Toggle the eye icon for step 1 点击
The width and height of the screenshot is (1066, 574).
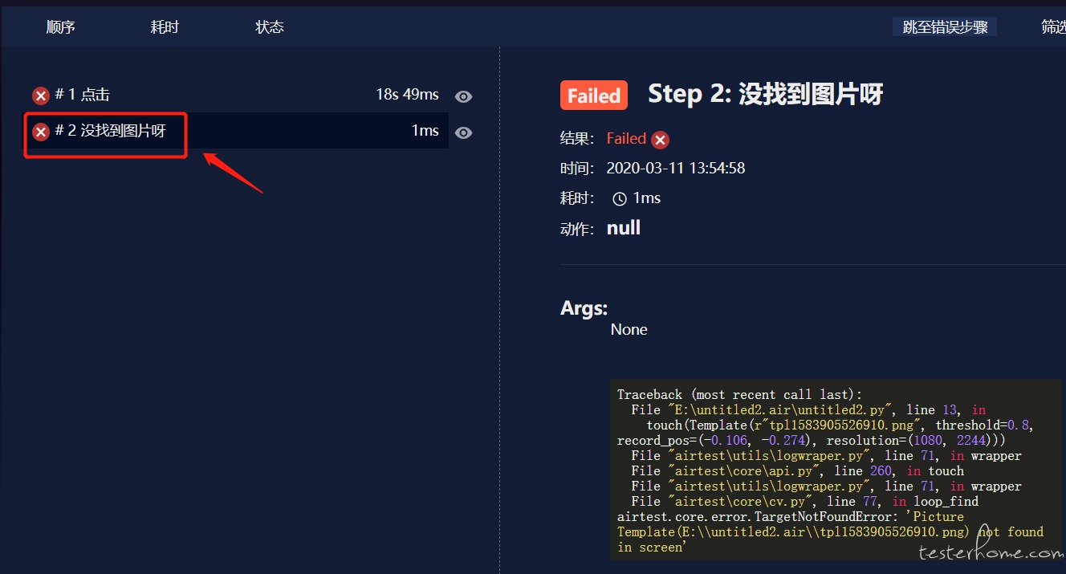(x=463, y=96)
